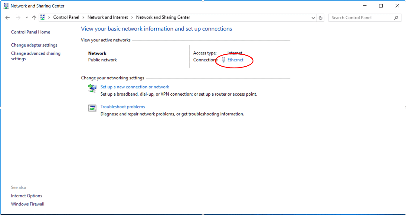Expand the chevron after Control Panel breadcrumb
Screen dimensions: 406x215
coord(83,17)
